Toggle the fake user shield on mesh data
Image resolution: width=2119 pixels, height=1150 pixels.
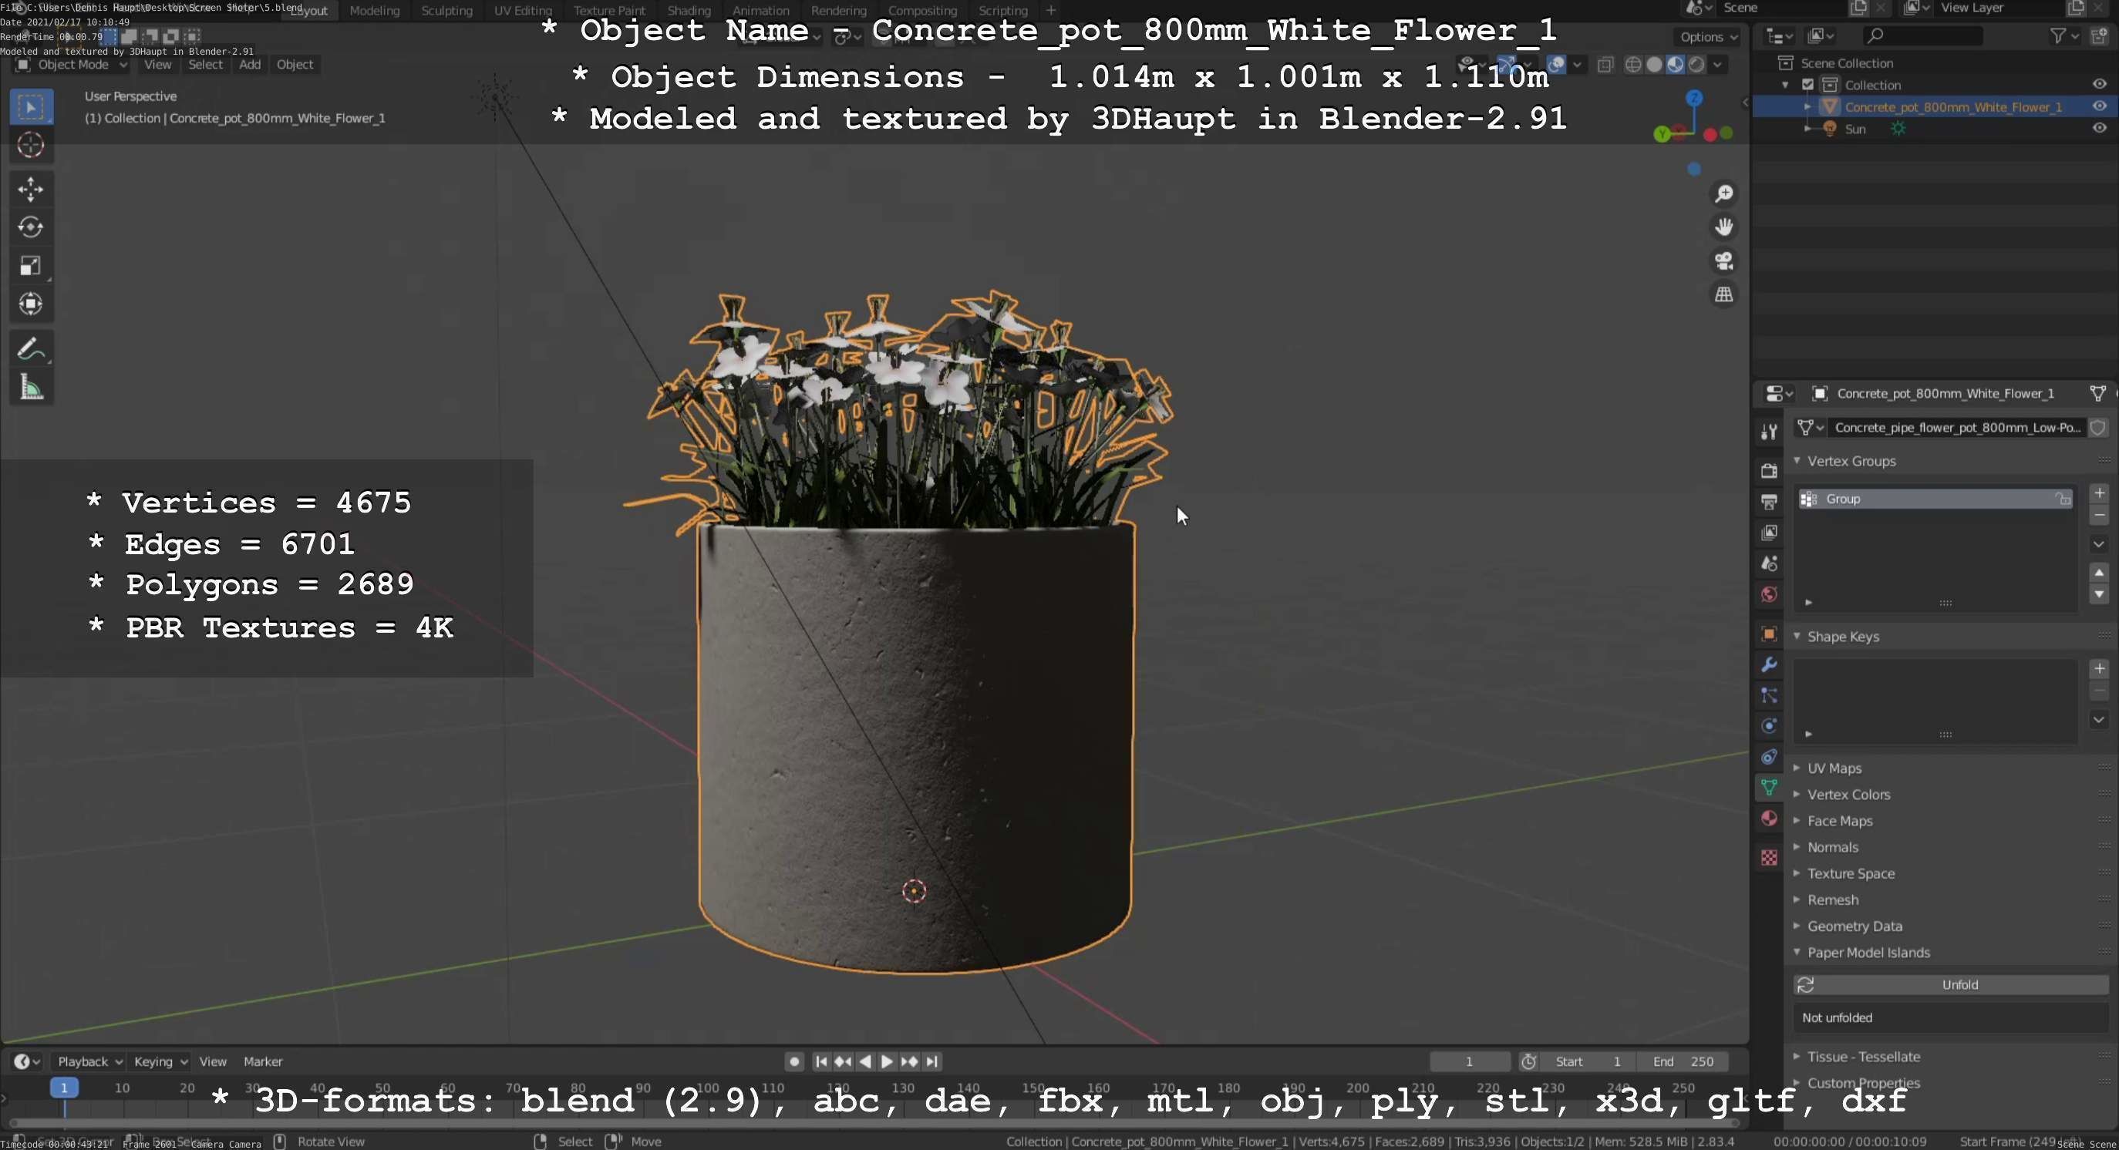(2098, 428)
